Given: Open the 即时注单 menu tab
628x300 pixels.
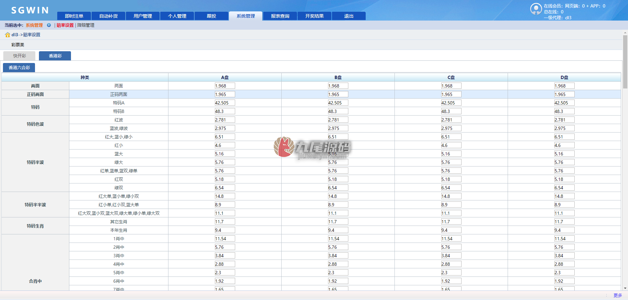Looking at the screenshot, I should [74, 16].
